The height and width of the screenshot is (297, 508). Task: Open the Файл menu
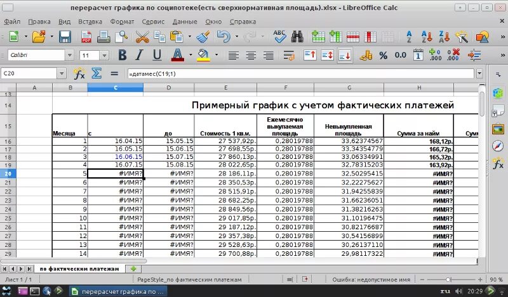(12, 22)
